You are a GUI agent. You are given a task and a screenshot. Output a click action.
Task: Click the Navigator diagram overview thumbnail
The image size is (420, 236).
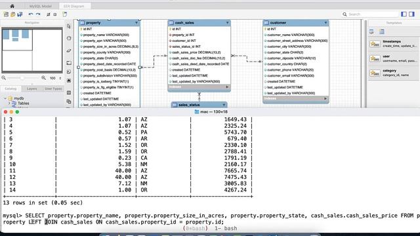tap(32, 50)
